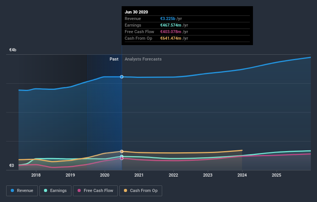Click the €641.474m cash from op value
Viewport: 317px width, 202px height.
click(x=171, y=38)
